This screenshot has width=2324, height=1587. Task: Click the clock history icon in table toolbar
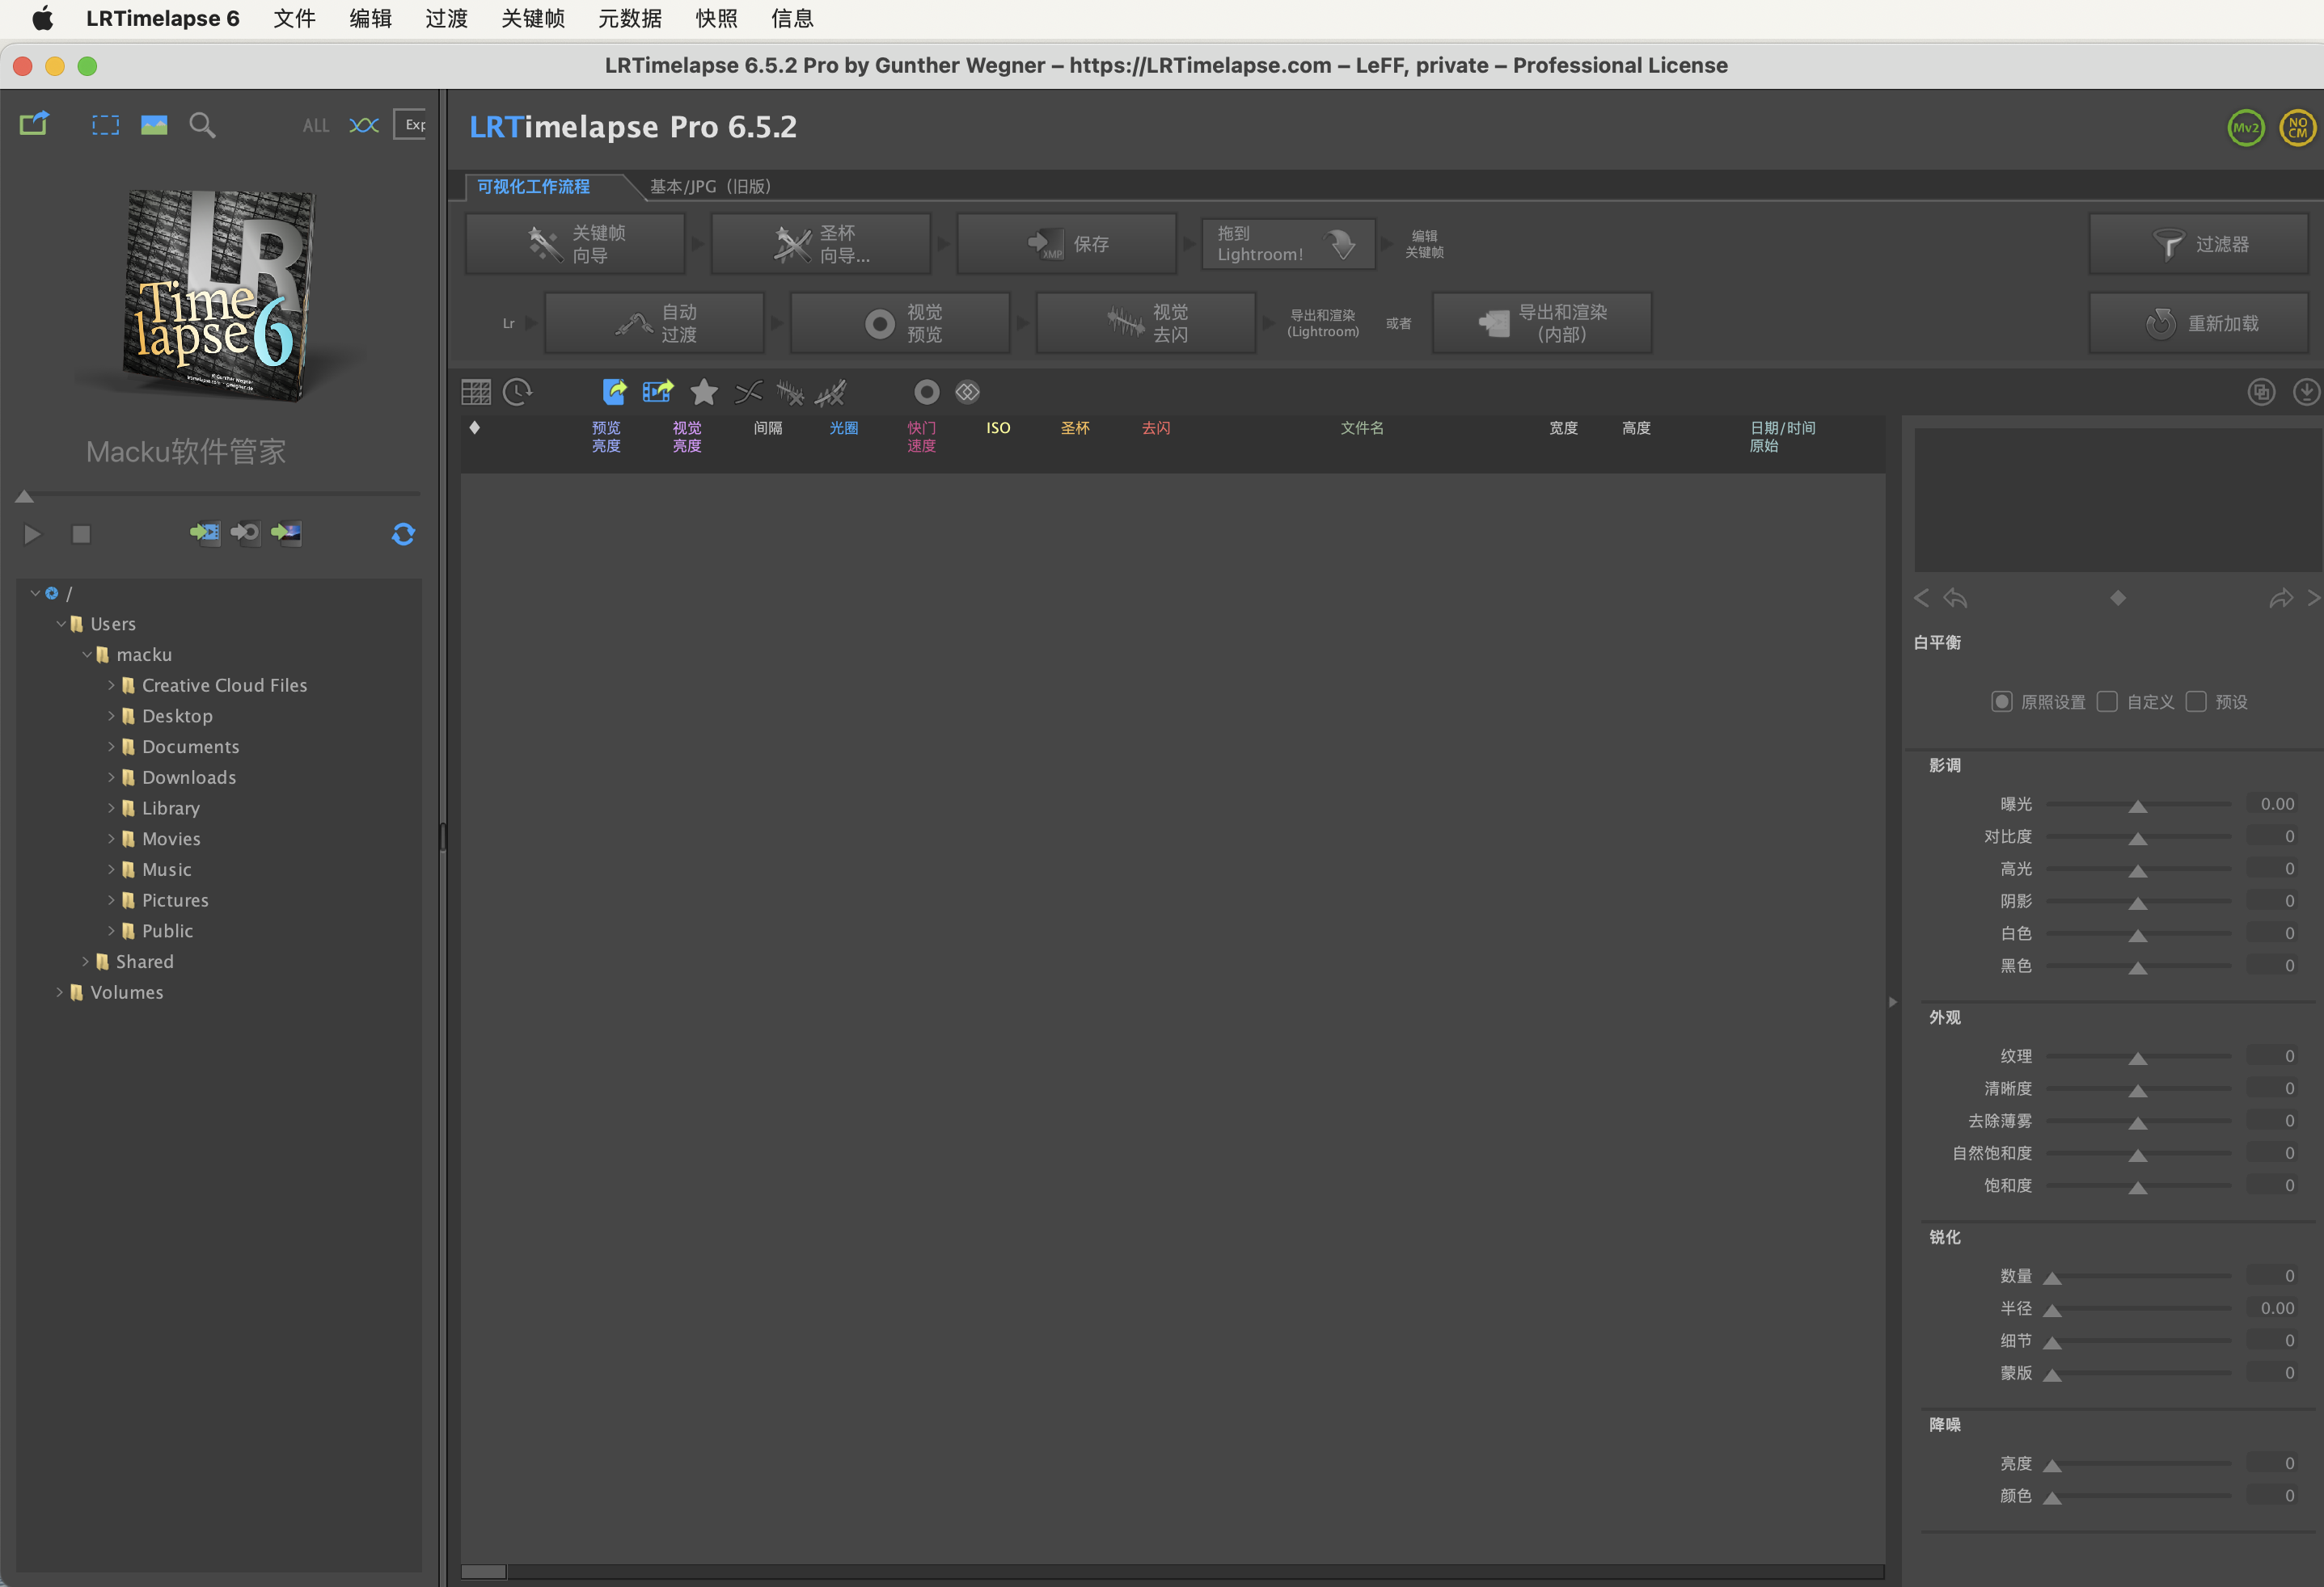point(518,392)
